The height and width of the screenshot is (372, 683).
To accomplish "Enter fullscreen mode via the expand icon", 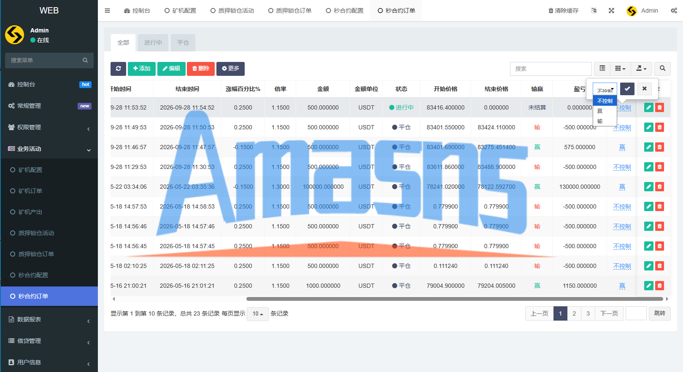I will [x=611, y=11].
